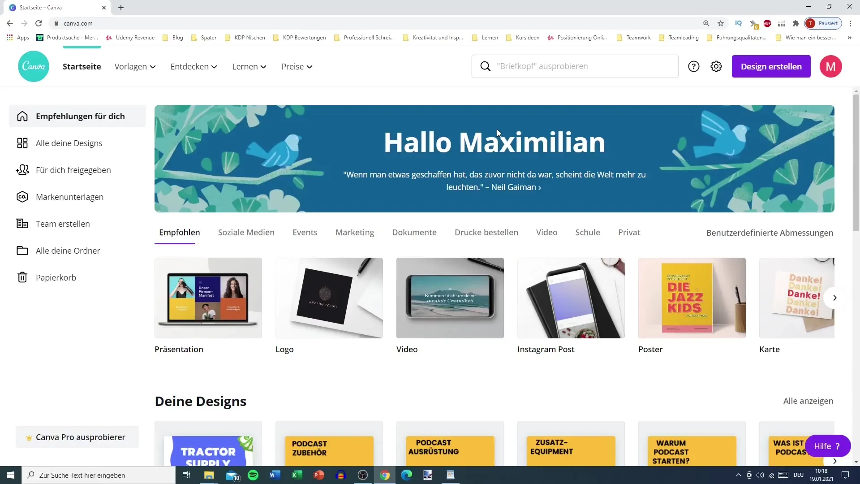Click the Design erstellen button
Screen dimensions: 860x484
click(x=771, y=66)
